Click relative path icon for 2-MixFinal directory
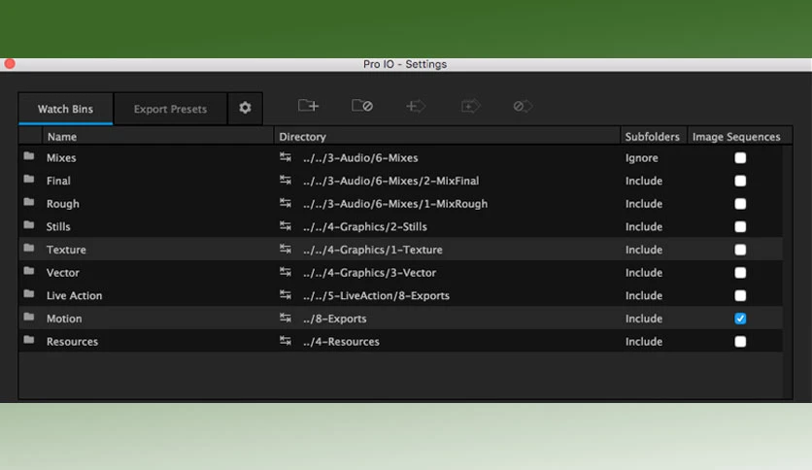Viewport: 812px width, 470px height. click(286, 180)
